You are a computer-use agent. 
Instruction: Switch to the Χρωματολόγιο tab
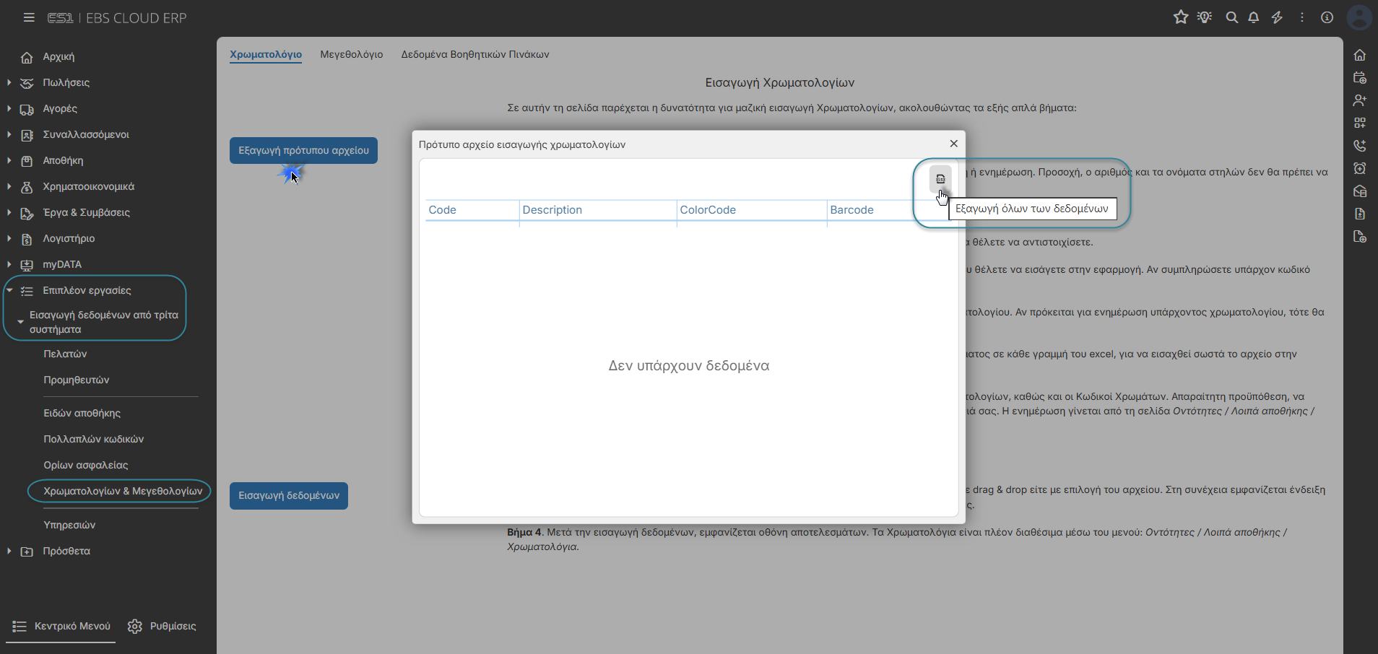pos(266,54)
